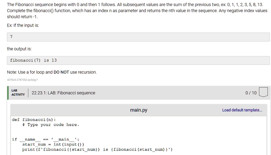
Task: Click the Load default template link
Action: click(242, 110)
